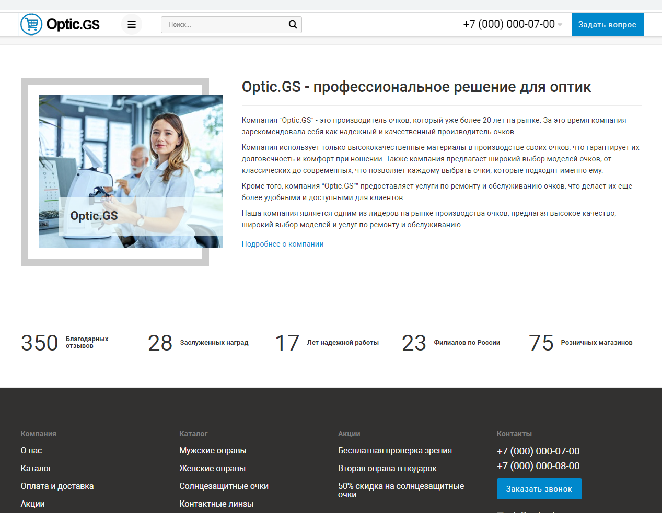Screen dimensions: 662x513
Task: Click the Optic.GS shopping cart logo icon
Action: point(31,24)
